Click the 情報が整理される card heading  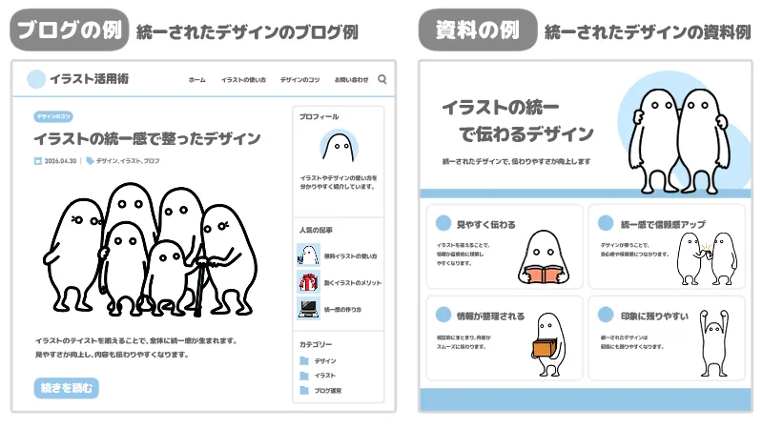pos(490,317)
